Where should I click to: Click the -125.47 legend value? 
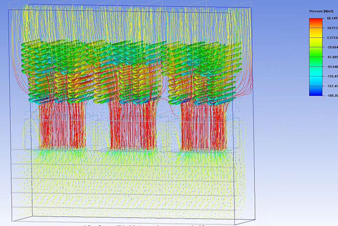point(333,76)
